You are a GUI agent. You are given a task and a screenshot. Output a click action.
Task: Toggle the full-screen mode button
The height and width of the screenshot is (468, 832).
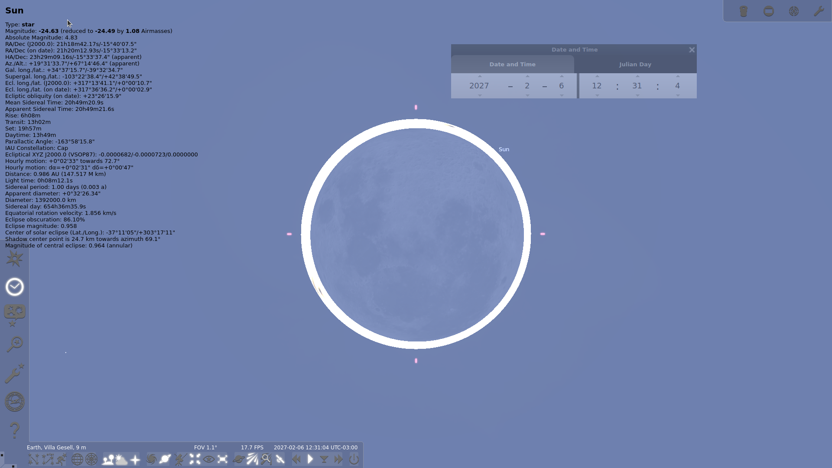pos(222,459)
